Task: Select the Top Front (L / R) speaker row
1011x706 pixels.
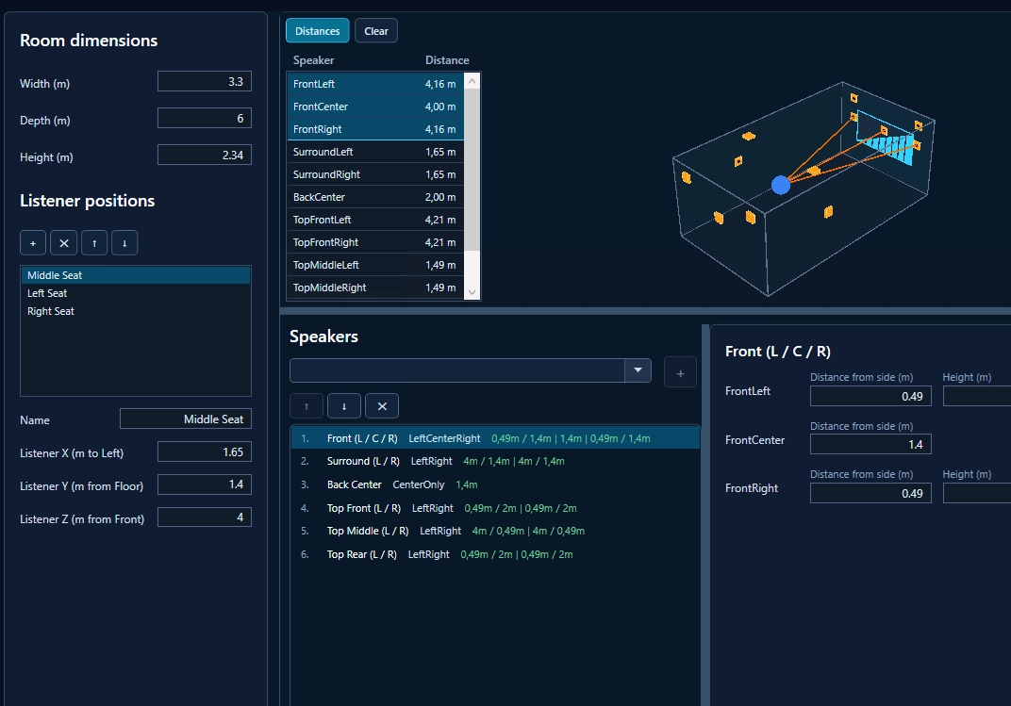Action: click(495, 508)
